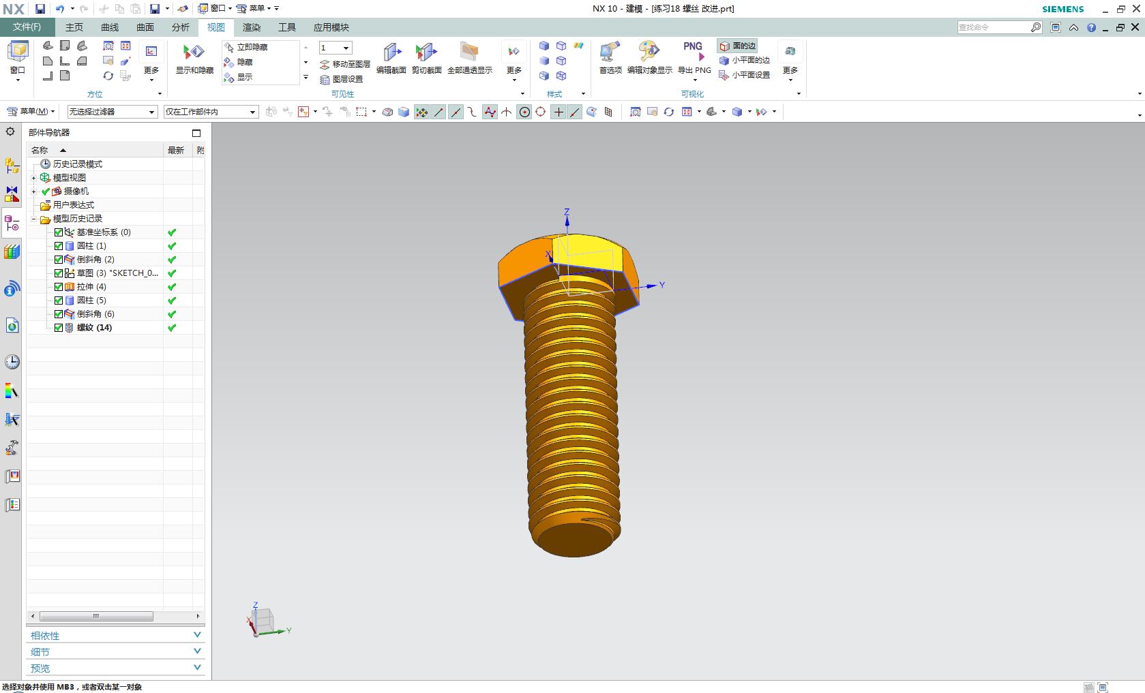Viewport: 1145px width, 693px height.
Task: Click 更多 in 方位 group
Action: pos(151,61)
